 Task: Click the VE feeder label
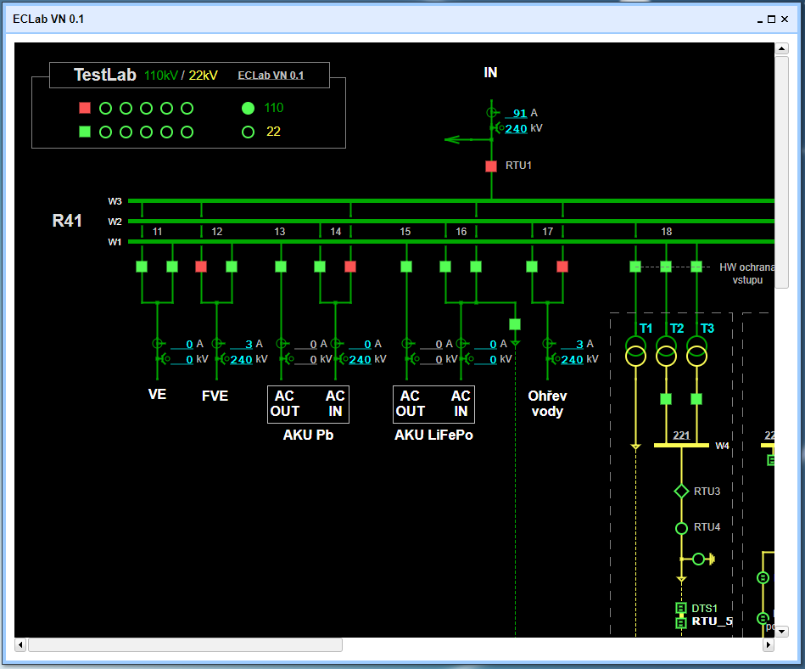[157, 394]
